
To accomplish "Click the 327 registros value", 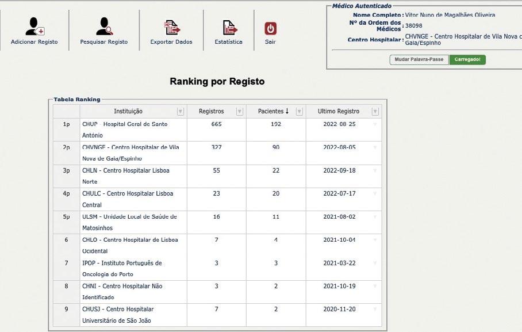I will (216, 147).
